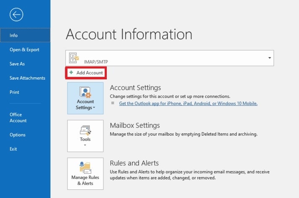Click the Manage Rules & Alerts icon

pos(85,168)
